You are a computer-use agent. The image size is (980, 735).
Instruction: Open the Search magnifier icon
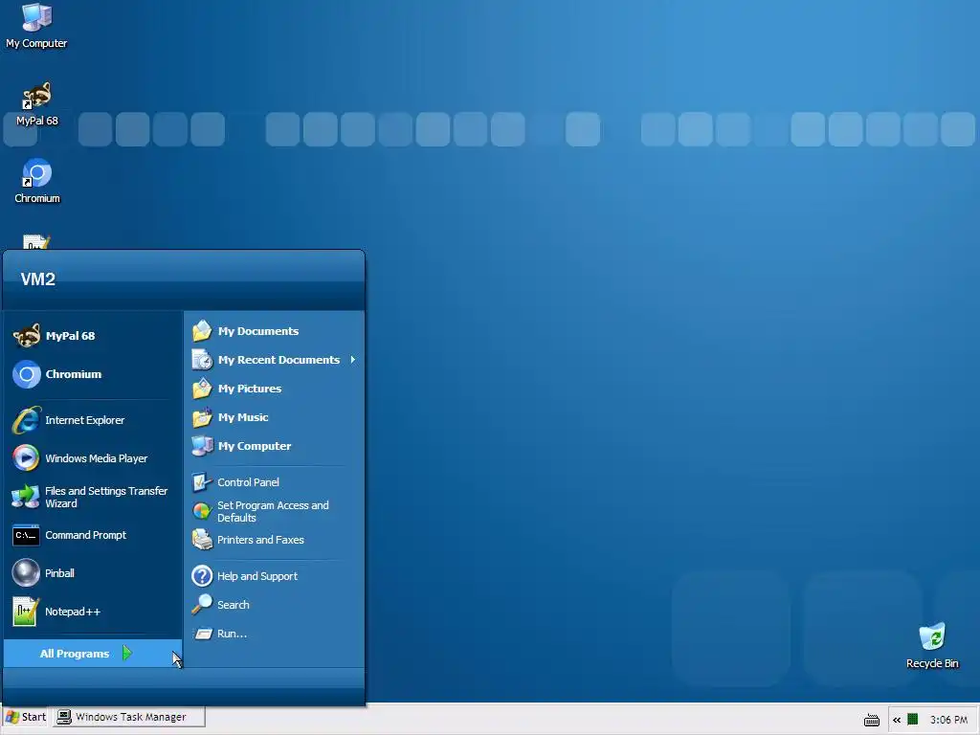click(x=202, y=605)
